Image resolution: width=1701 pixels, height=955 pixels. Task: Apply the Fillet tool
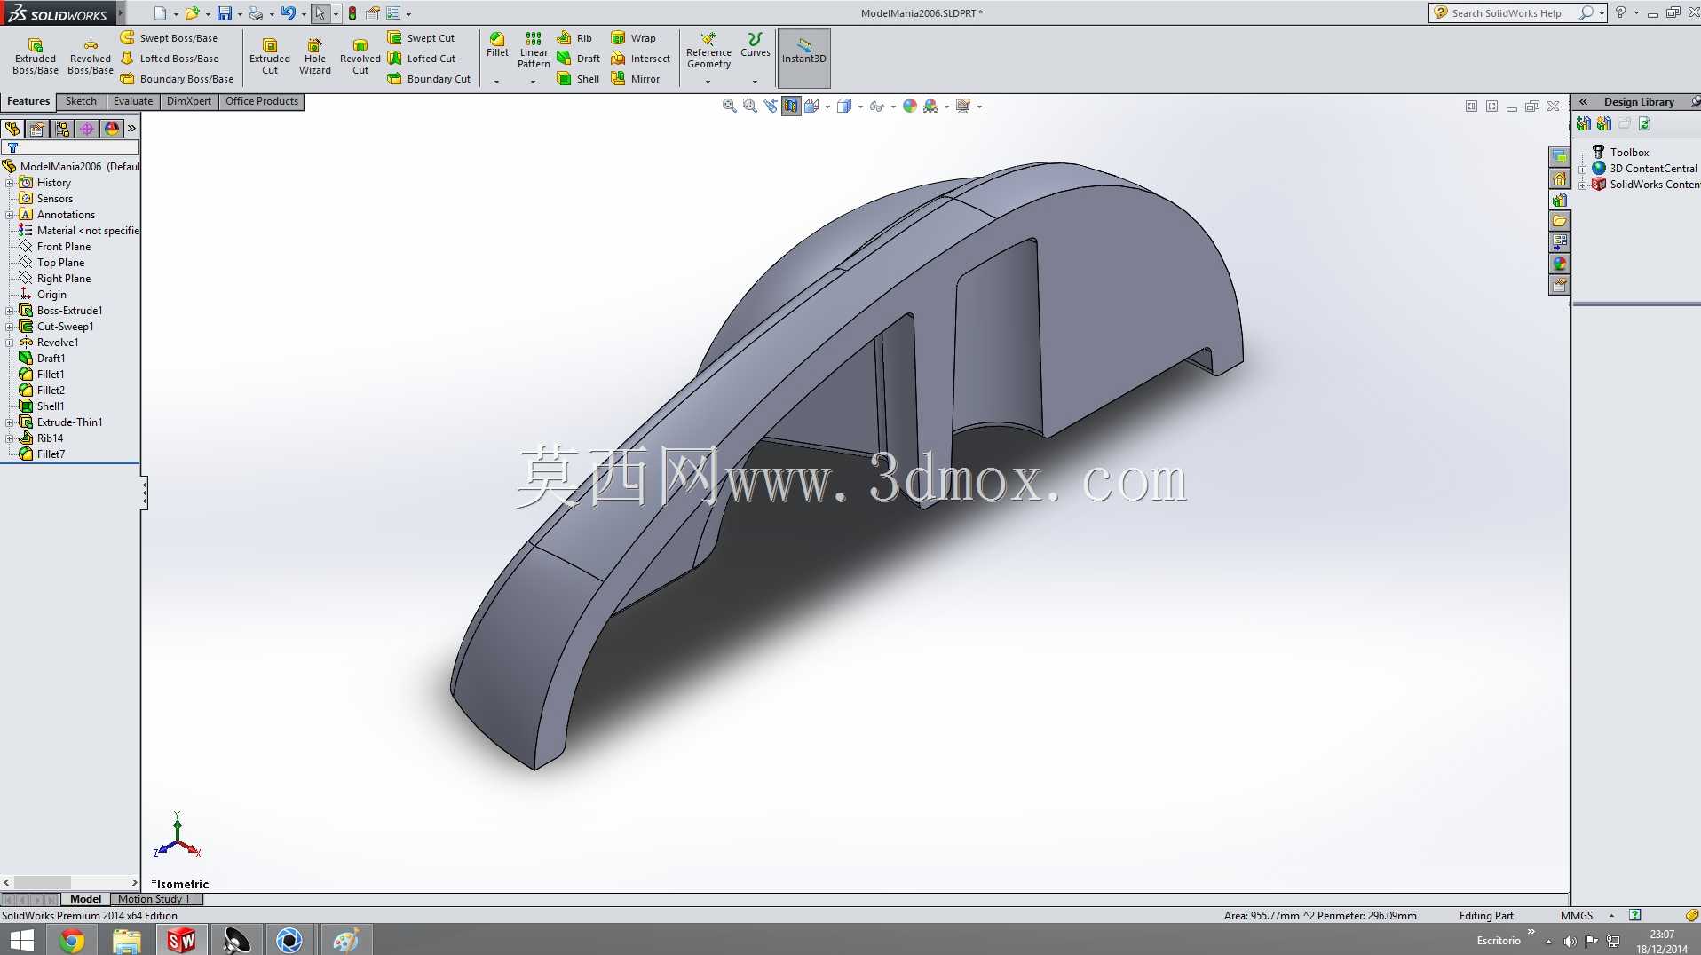coord(497,45)
